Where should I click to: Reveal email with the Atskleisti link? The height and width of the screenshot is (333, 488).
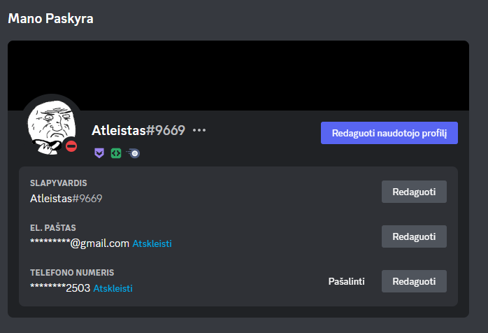pyautogui.click(x=152, y=243)
